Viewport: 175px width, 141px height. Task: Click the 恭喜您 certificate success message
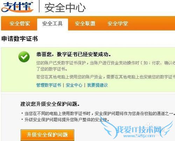pyautogui.click(x=73, y=54)
